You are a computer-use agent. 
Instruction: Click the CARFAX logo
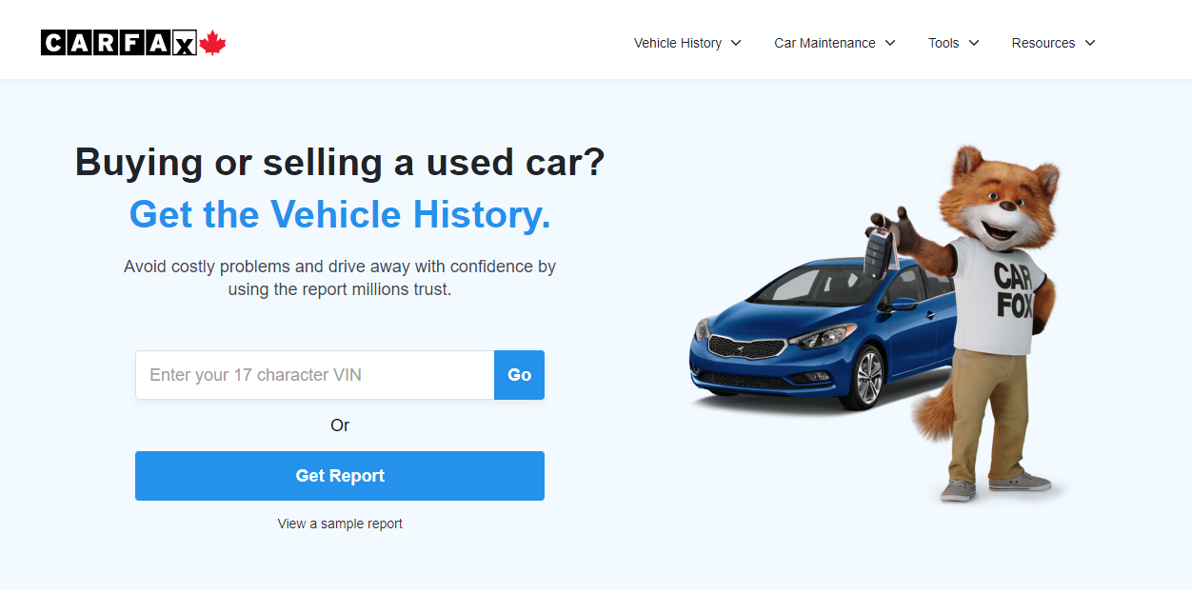click(119, 43)
